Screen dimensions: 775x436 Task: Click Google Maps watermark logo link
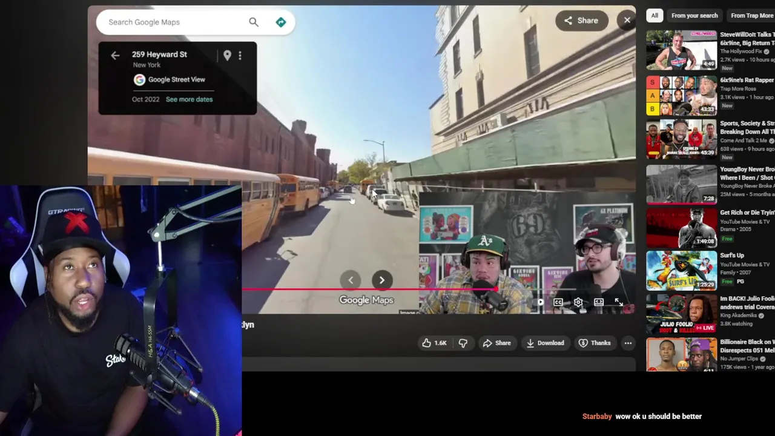click(x=366, y=300)
